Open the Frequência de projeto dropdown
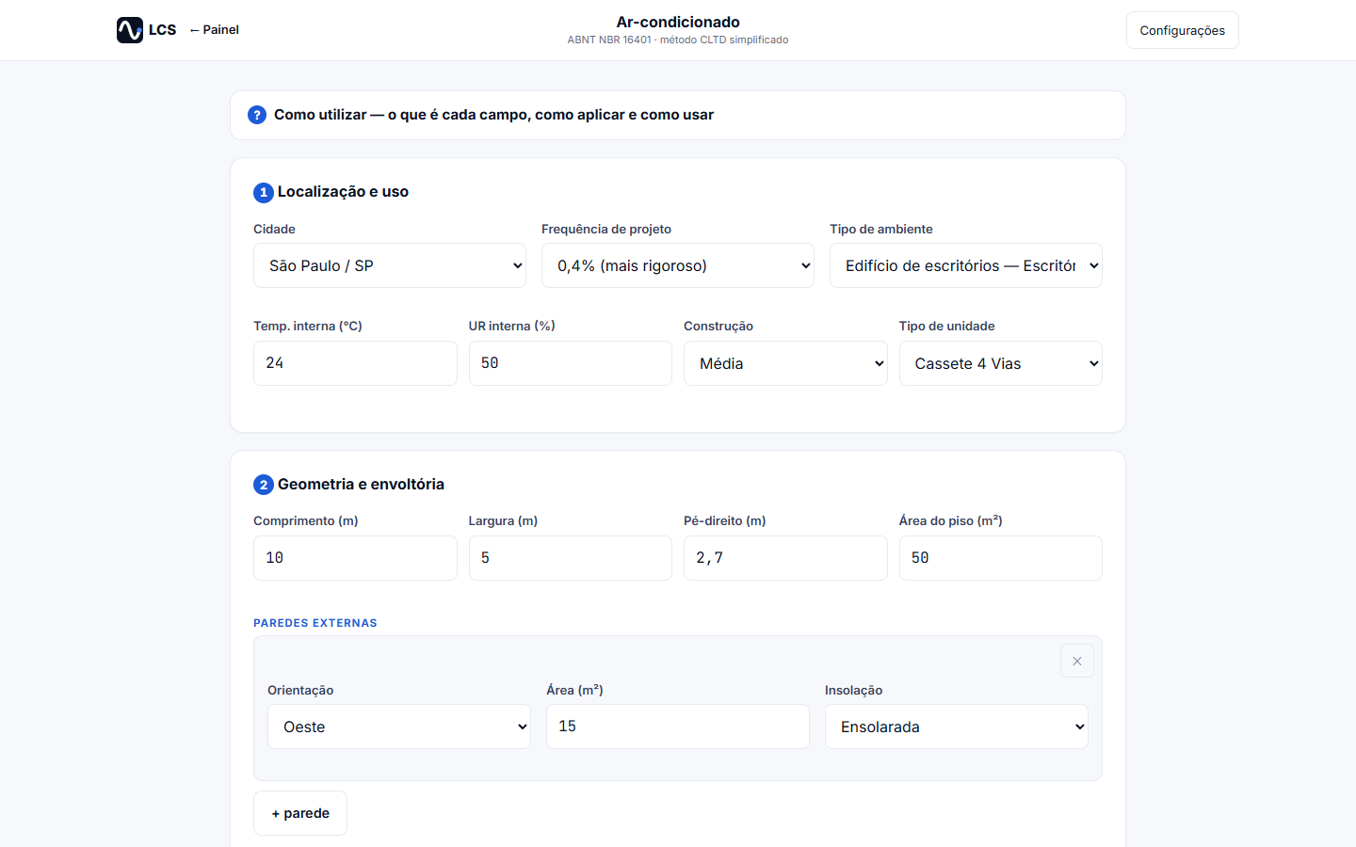Viewport: 1356px width, 847px height. pyautogui.click(x=678, y=265)
